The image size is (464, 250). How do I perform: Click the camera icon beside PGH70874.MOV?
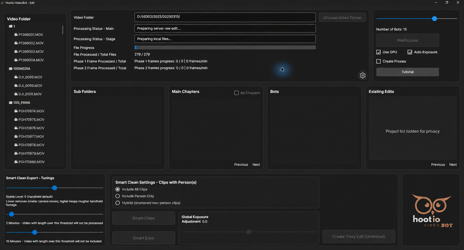pyautogui.click(x=16, y=111)
